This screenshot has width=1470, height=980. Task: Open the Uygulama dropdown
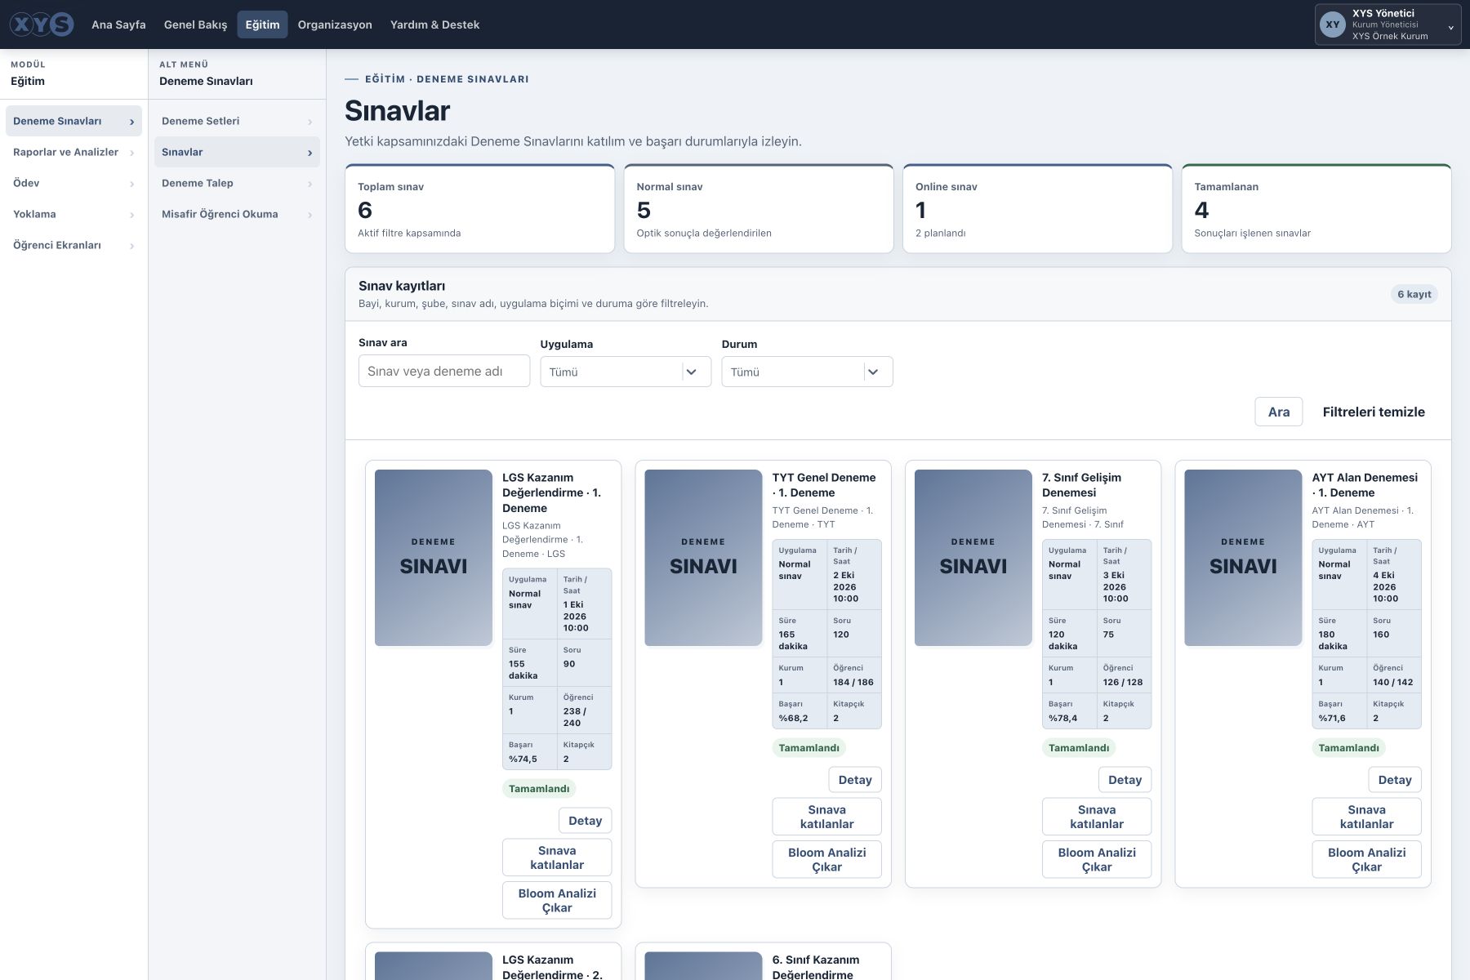point(626,372)
